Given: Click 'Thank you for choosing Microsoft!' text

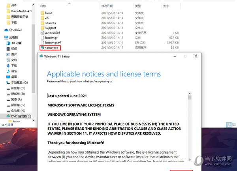Looking at the screenshot, I should click(x=76, y=143).
